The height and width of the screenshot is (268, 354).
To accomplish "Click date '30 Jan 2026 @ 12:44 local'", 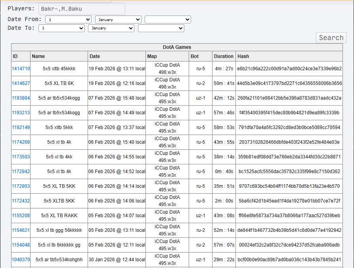I will [x=117, y=260].
